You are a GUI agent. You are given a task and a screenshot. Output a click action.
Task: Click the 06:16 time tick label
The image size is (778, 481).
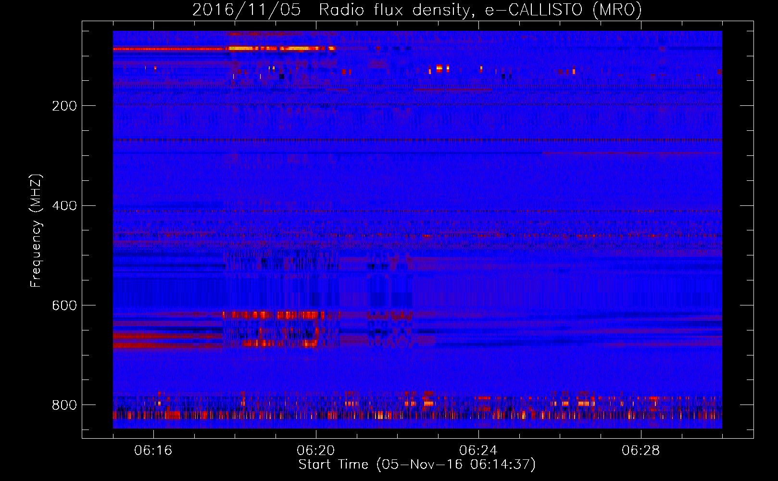153,451
